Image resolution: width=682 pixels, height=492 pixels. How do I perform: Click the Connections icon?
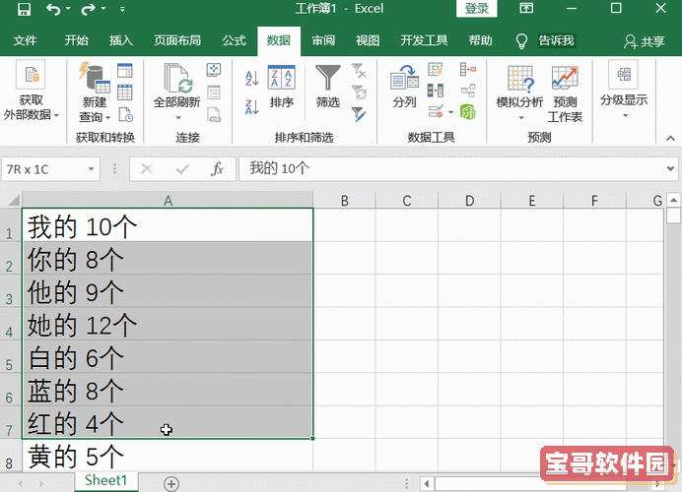point(214,70)
